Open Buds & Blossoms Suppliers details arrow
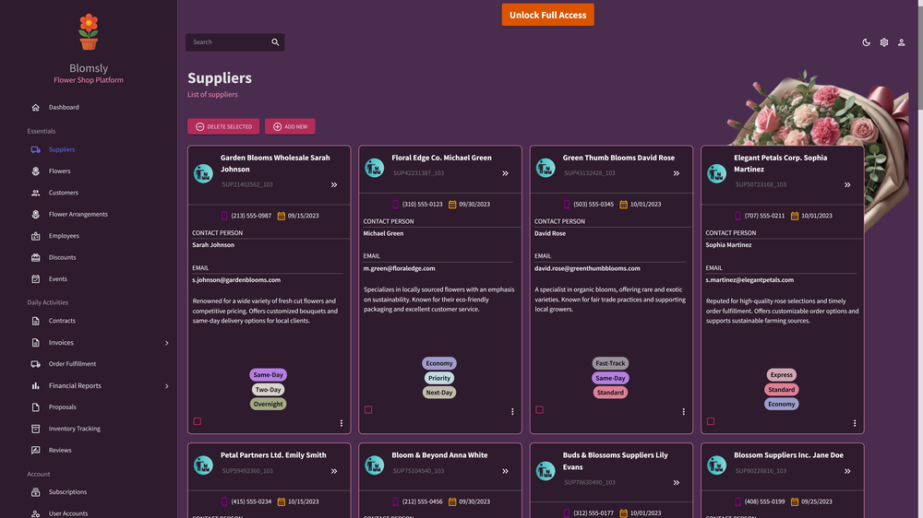The height and width of the screenshot is (518, 923). tap(677, 483)
